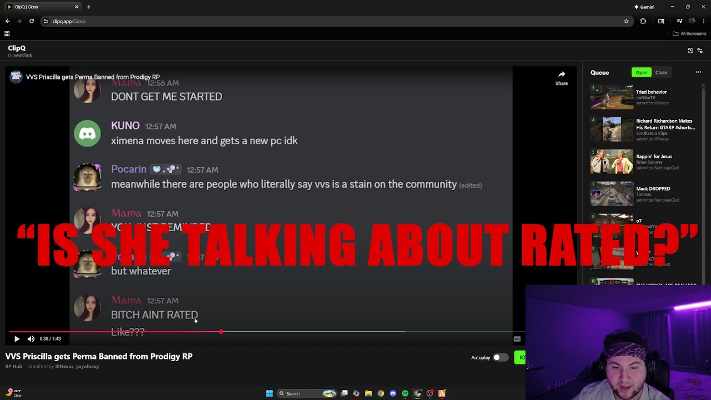Share the video with the Share arrow

tap(562, 78)
